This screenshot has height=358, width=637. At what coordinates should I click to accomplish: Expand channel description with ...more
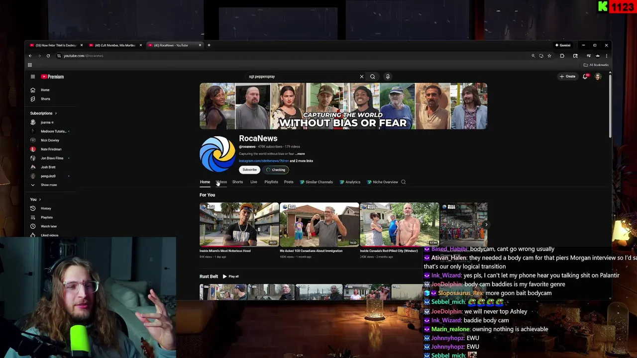coord(300,154)
